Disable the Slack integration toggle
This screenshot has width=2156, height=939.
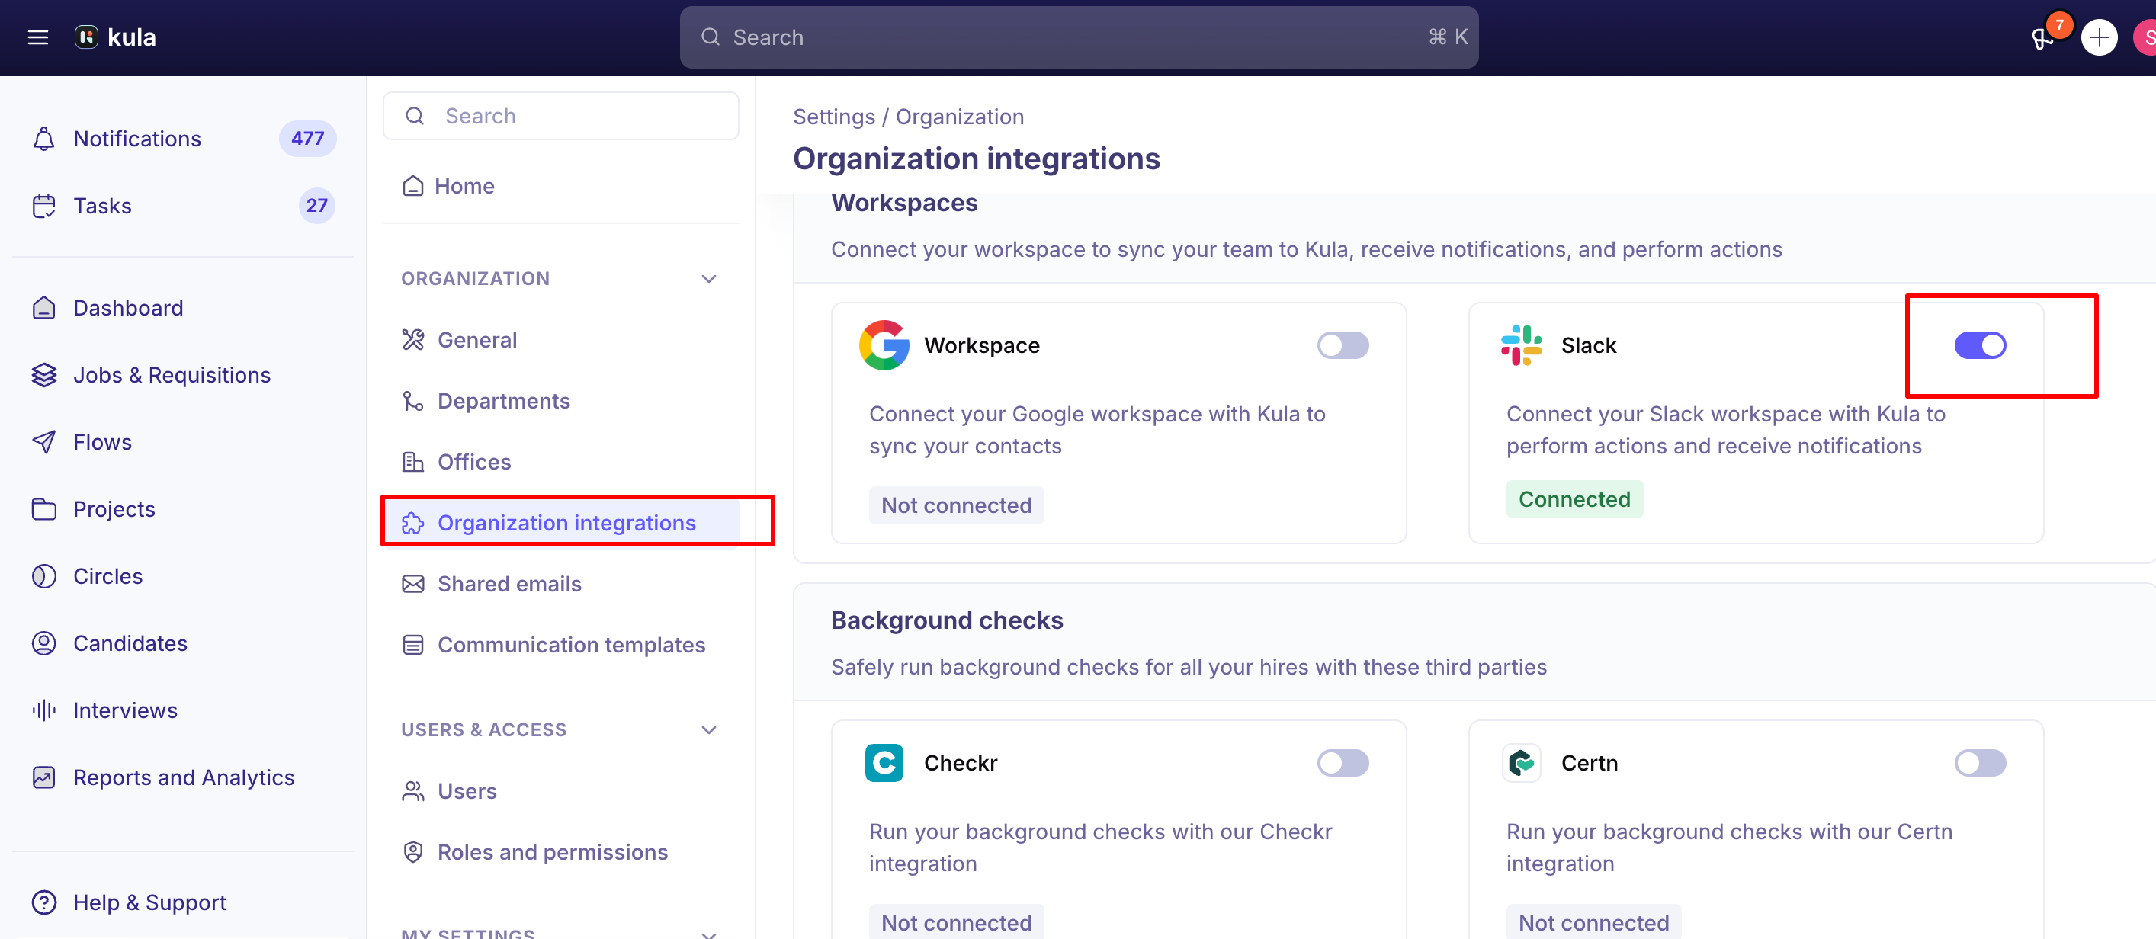1979,345
